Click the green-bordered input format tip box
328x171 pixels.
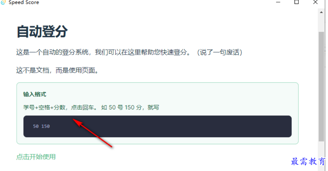click(157, 113)
